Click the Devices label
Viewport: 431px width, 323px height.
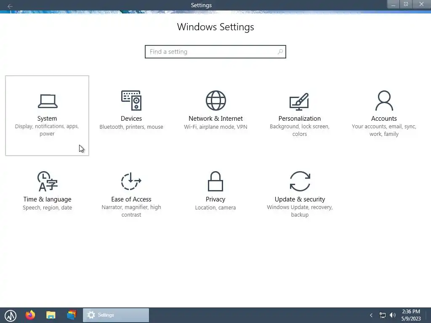pos(131,118)
